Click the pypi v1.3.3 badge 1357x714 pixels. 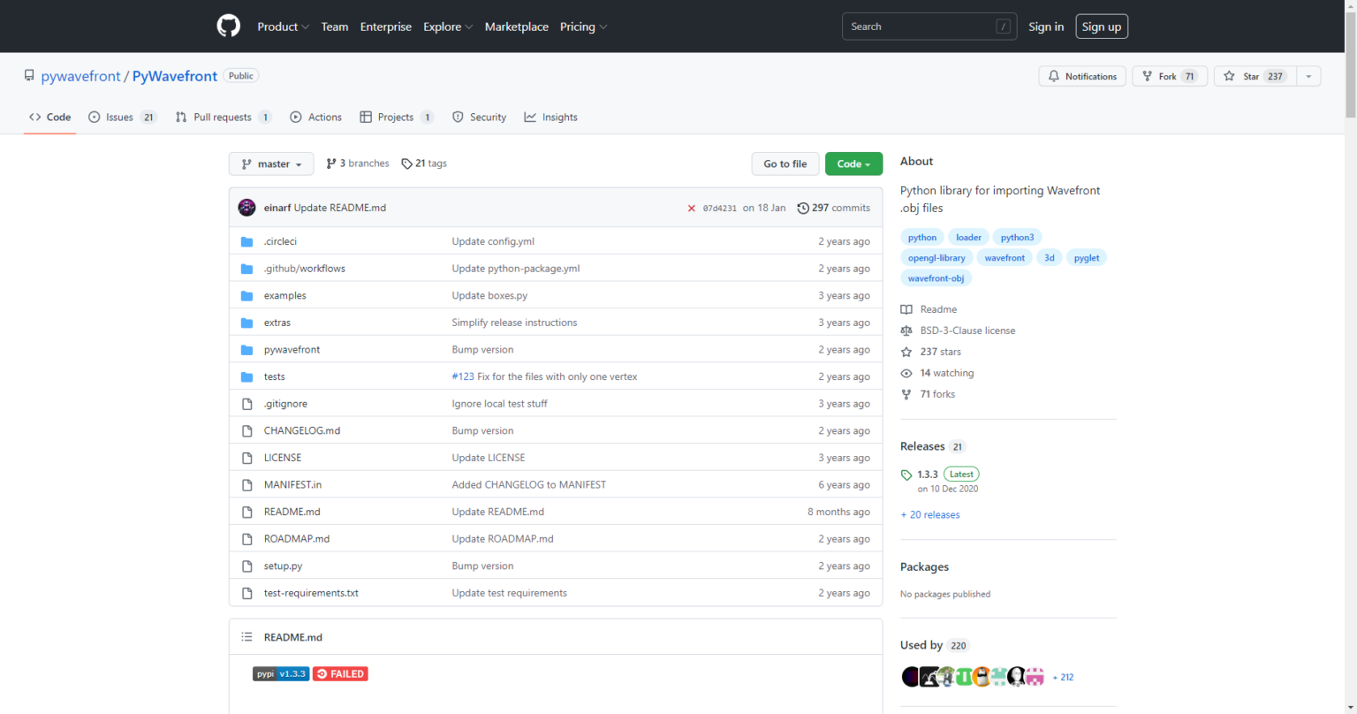click(281, 674)
